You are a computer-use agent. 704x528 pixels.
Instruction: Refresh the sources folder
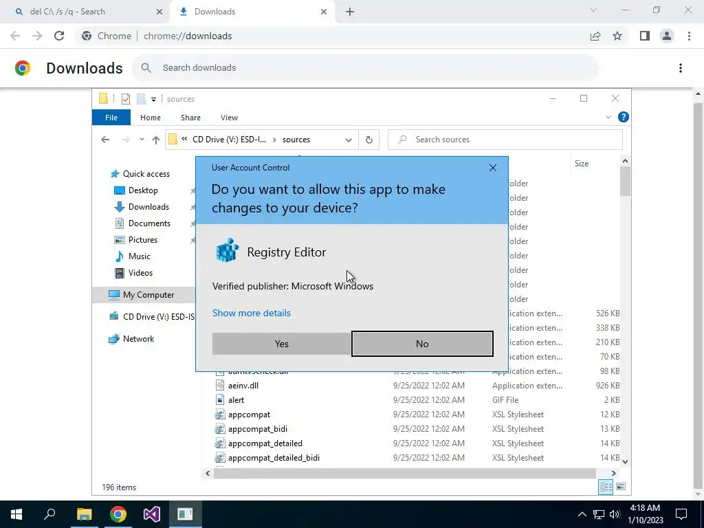point(369,140)
